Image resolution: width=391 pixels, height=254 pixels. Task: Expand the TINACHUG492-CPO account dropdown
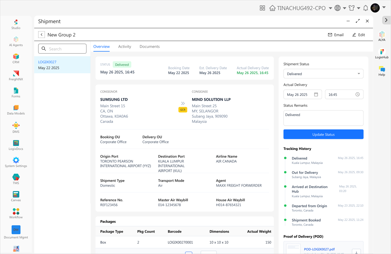click(331, 8)
